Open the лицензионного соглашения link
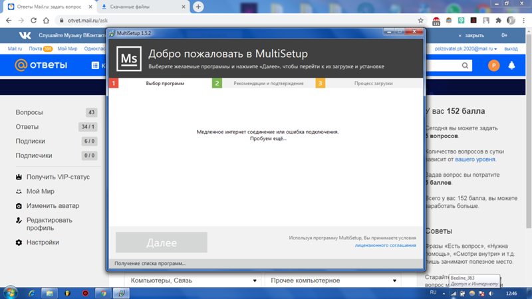The width and height of the screenshot is (532, 299). tap(386, 245)
